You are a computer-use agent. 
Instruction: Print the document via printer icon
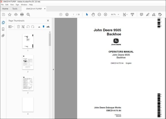coord(22,14)
